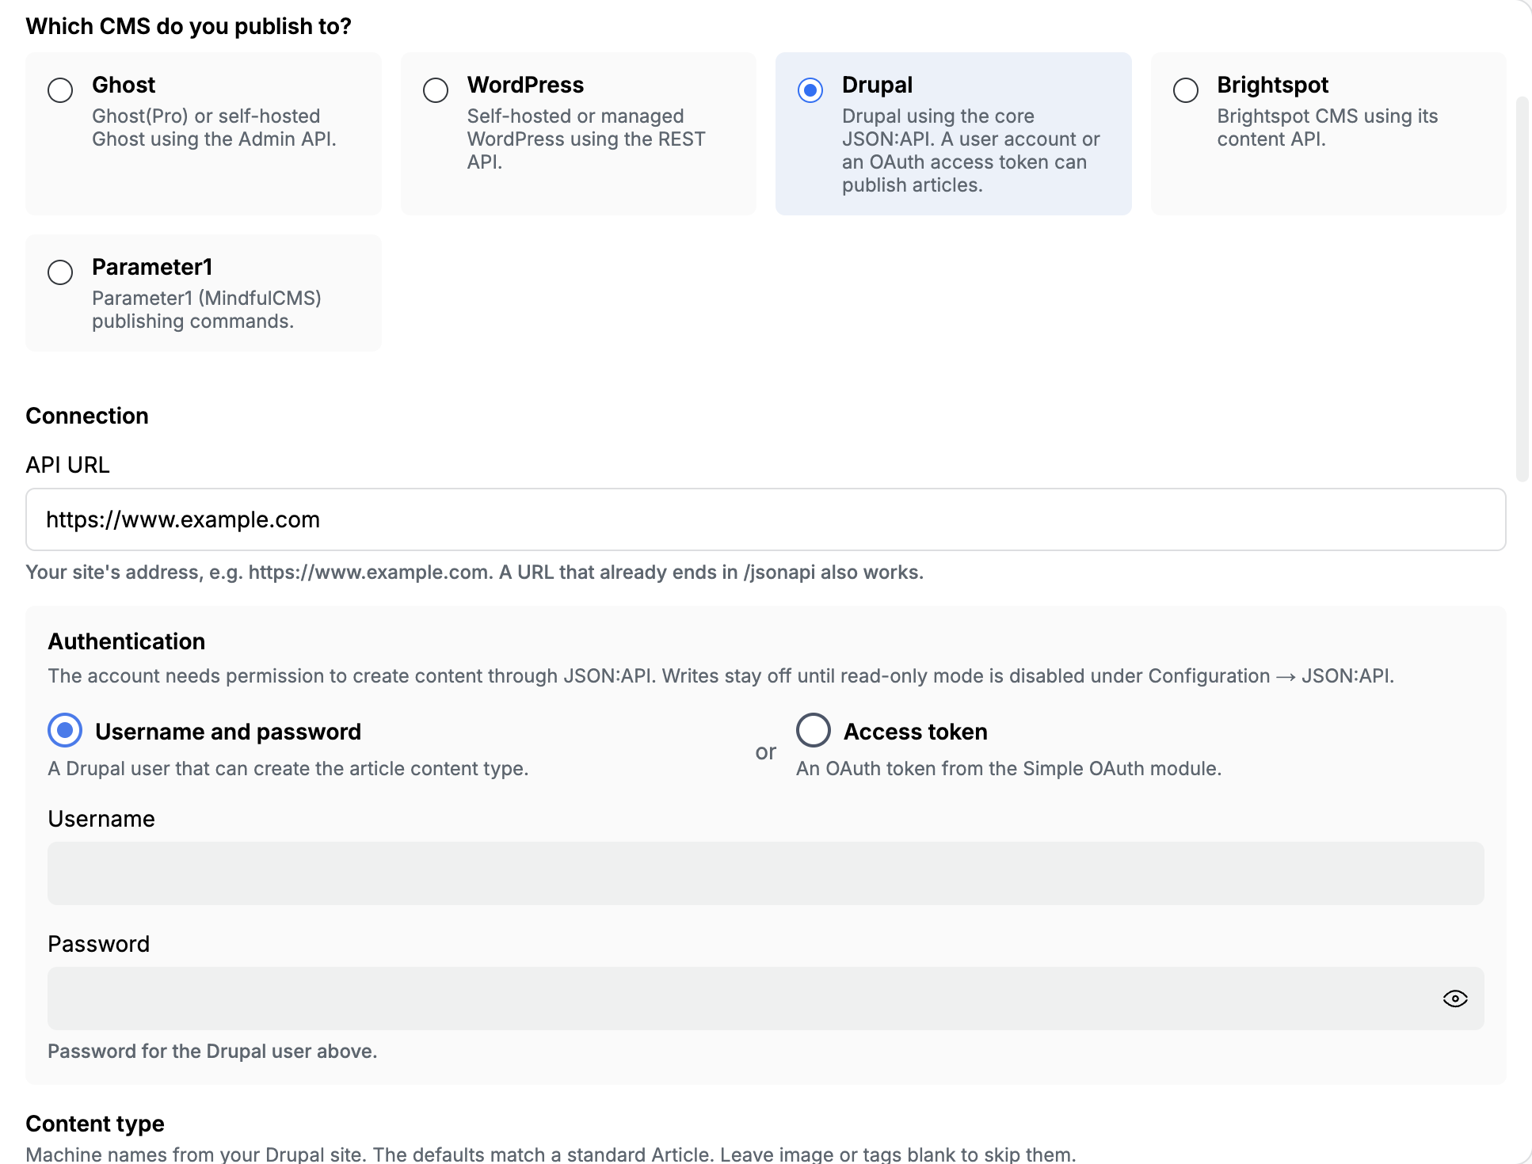Choose Username and password authentication
This screenshot has width=1532, height=1164.
click(x=65, y=730)
